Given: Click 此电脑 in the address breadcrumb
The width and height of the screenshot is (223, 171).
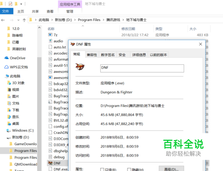Looking at the screenshot, I should [44, 20].
